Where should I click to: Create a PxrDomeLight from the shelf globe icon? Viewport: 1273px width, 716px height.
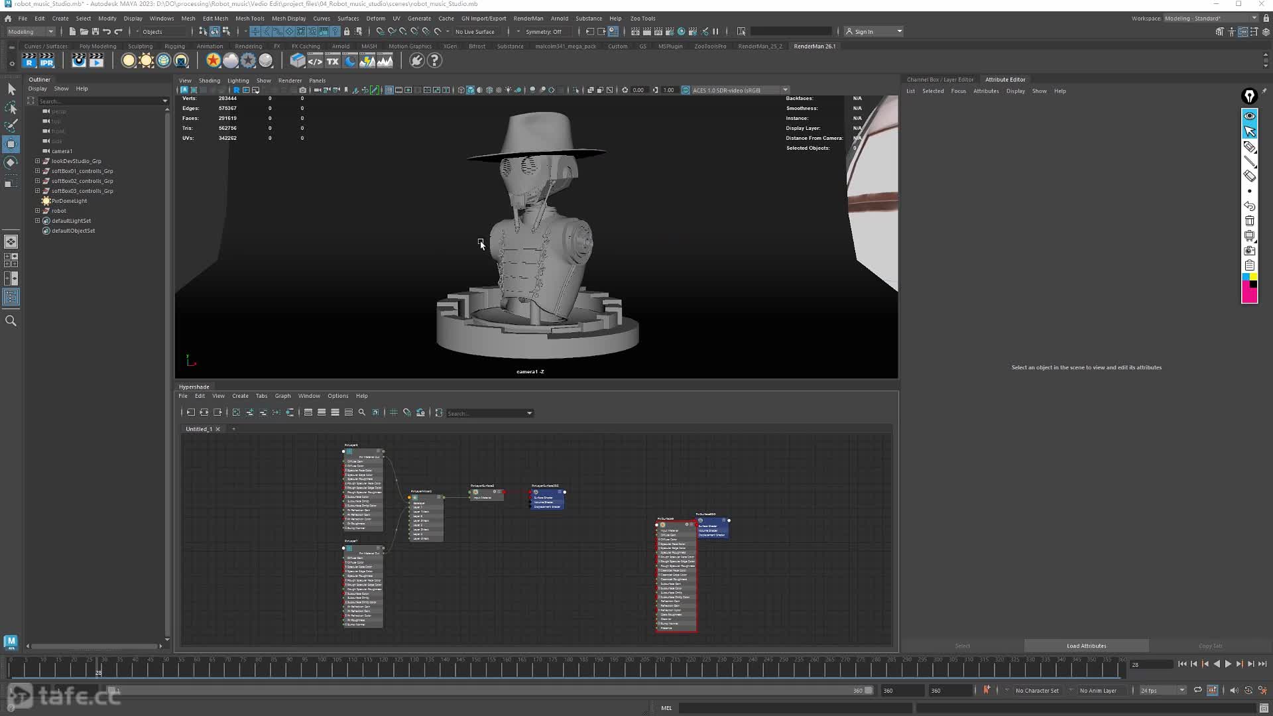pyautogui.click(x=164, y=61)
